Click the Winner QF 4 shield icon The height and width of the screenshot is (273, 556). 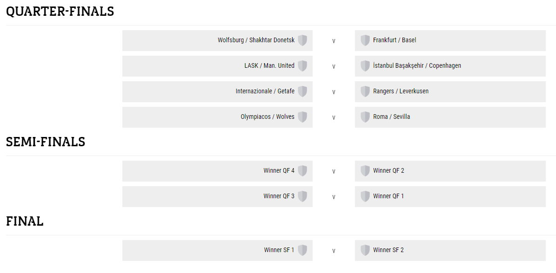(302, 171)
